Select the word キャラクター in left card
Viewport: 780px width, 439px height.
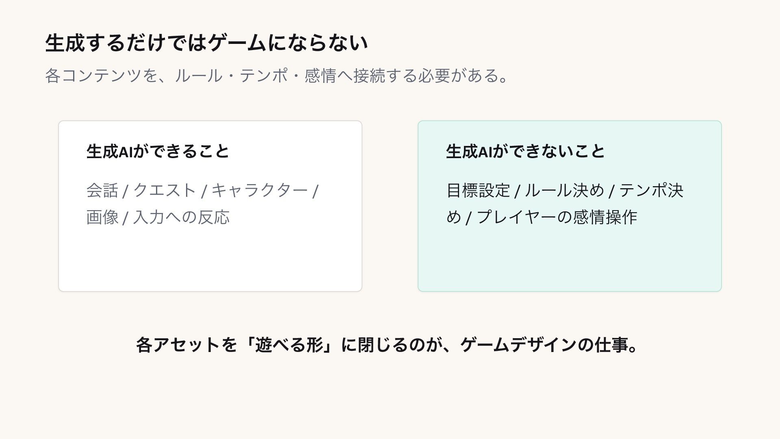point(260,191)
